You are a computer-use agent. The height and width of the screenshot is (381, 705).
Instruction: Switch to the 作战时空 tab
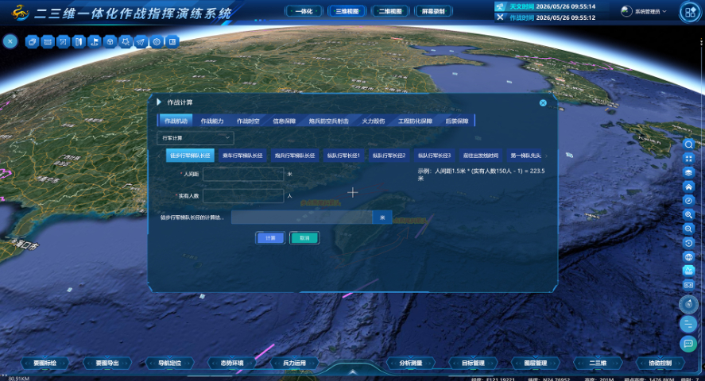tap(248, 121)
